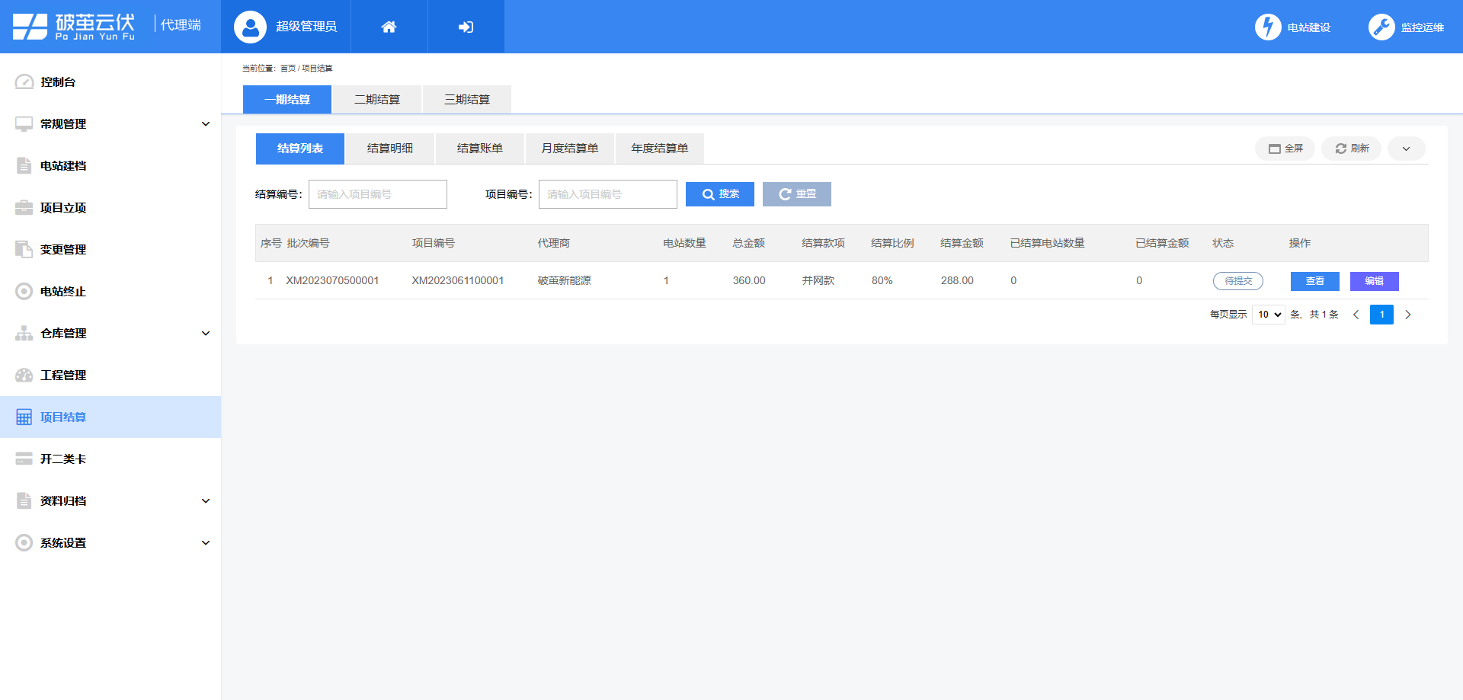1463x700 pixels.
Task: Expand the toolbar chevron dropdown
Action: coord(1406,149)
